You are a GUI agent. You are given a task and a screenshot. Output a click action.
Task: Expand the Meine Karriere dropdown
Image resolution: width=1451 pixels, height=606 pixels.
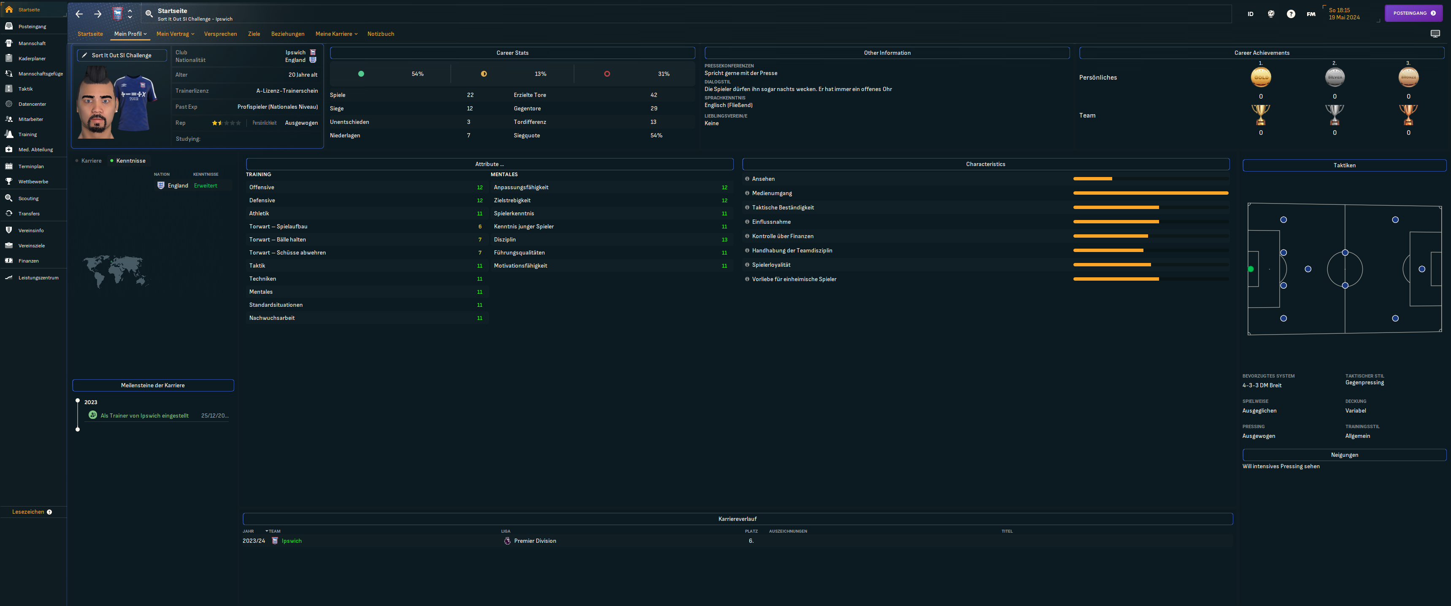337,34
